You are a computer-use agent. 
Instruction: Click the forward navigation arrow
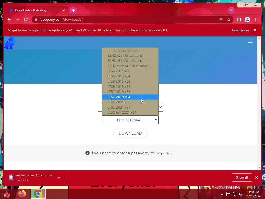[x=18, y=19]
